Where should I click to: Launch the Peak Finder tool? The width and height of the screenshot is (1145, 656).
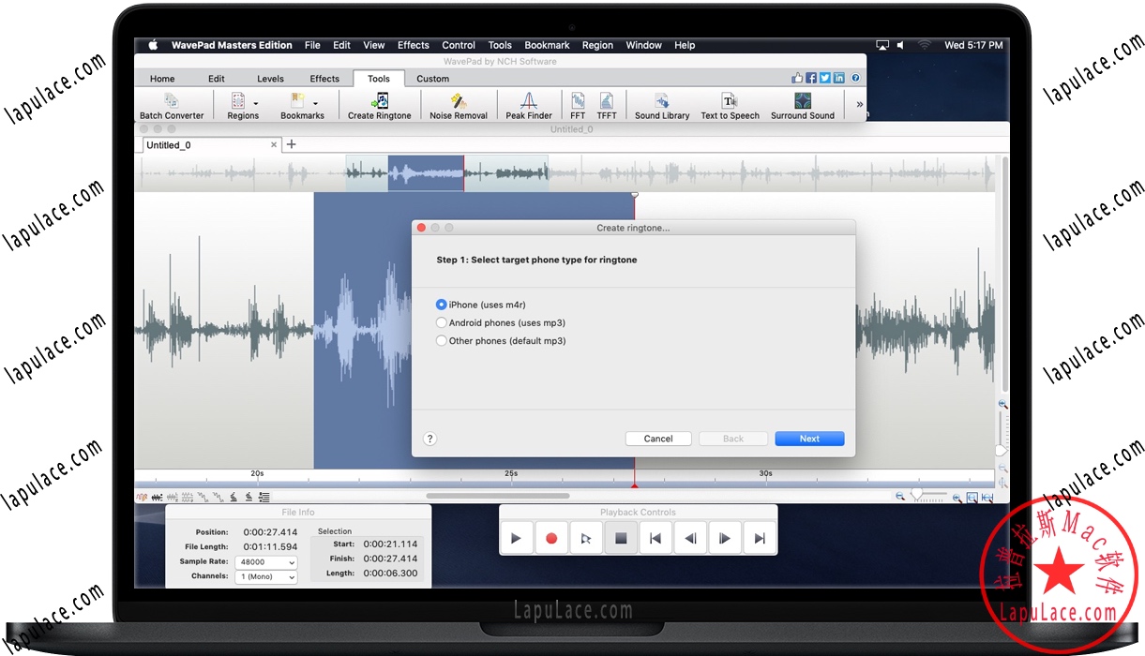528,105
